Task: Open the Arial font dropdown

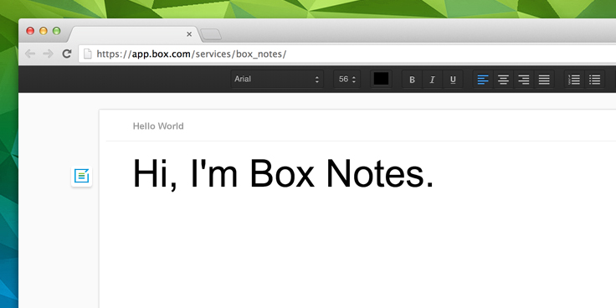Action: [x=277, y=80]
